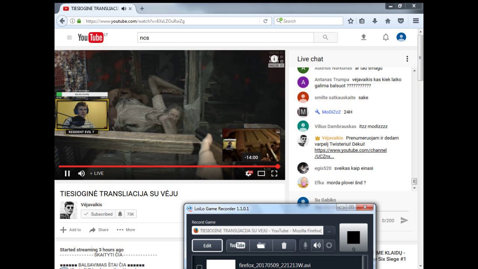The height and width of the screenshot is (269, 478).
Task: Select the TIESIOGINĖ TRANSLIACIJA browser tab
Action: point(98,9)
